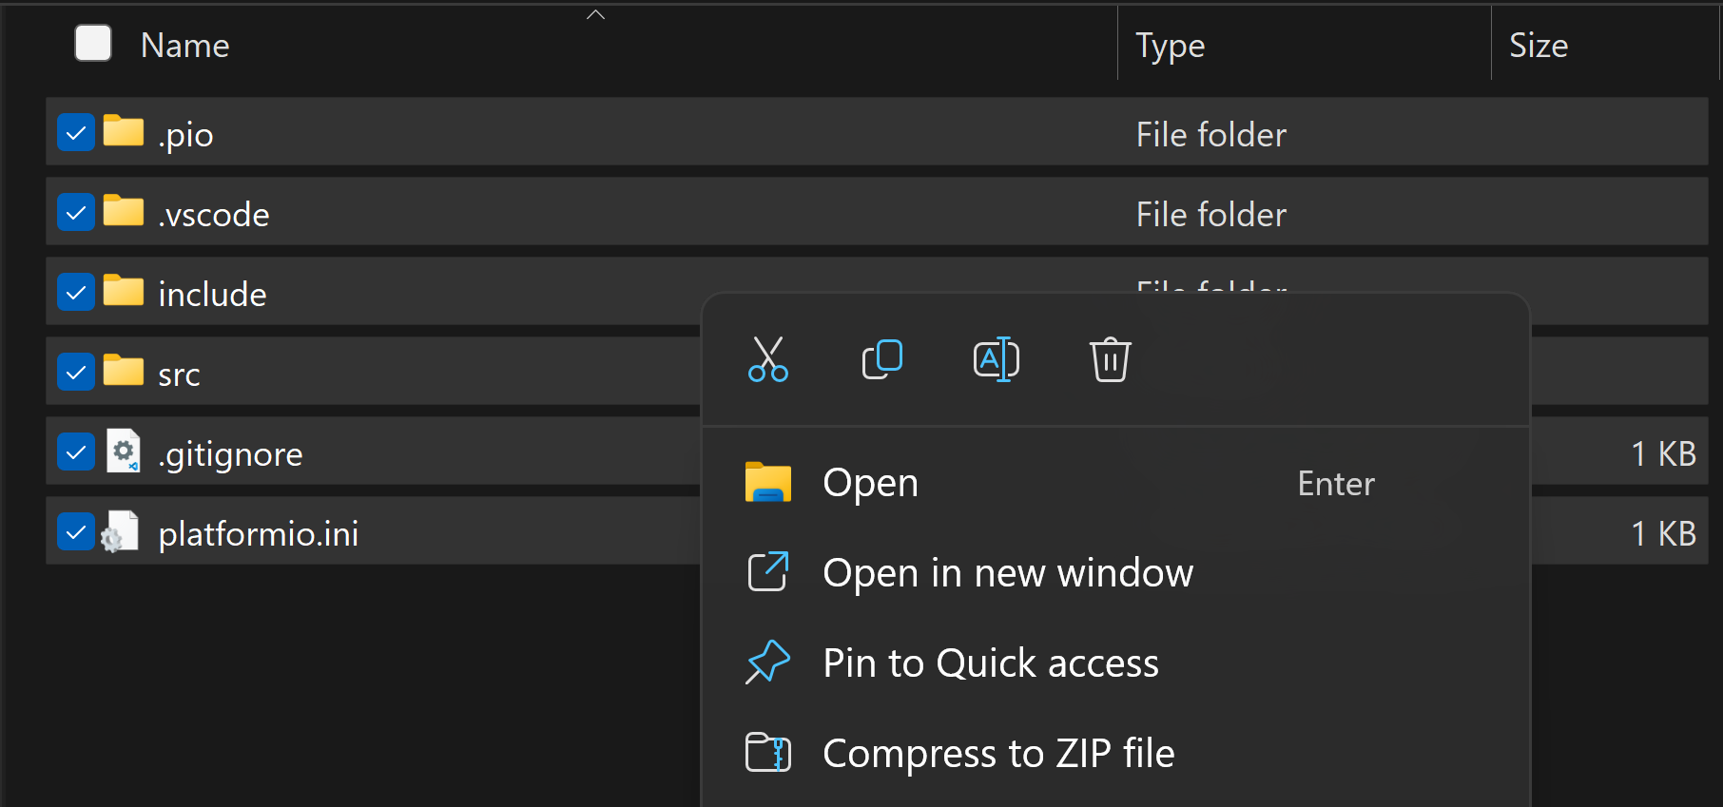Viewport: 1723px width, 807px height.
Task: Open the .vscode folder row
Action: 213,213
